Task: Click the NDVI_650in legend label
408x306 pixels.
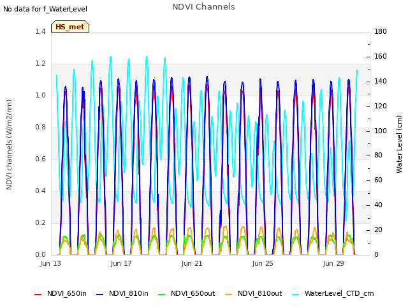Action: pos(67,293)
